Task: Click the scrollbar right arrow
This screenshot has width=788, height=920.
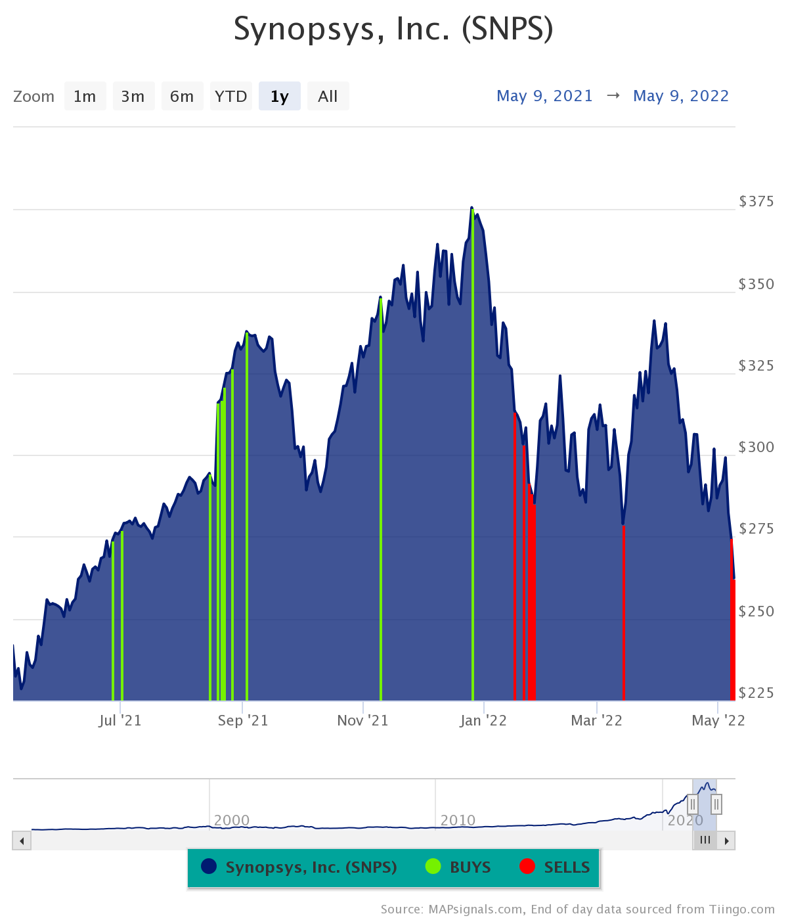Action: point(726,840)
